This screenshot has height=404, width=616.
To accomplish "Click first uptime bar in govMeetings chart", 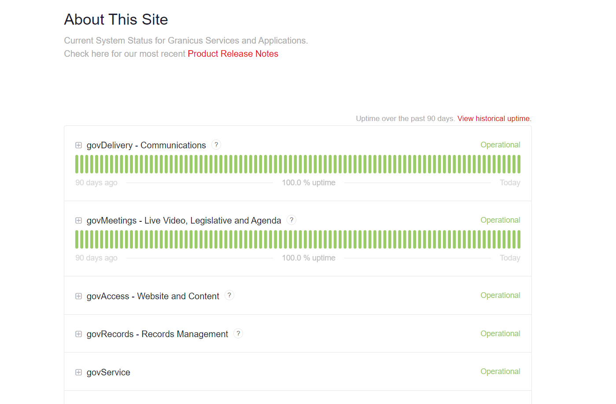I will (77, 239).
